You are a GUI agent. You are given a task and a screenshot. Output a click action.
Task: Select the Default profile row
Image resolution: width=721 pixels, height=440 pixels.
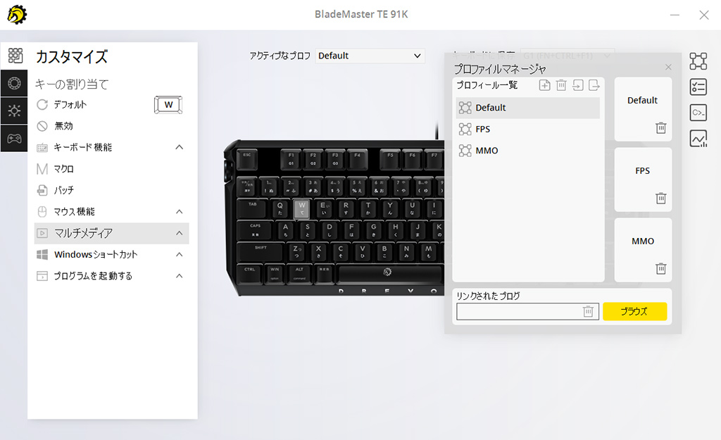point(528,108)
